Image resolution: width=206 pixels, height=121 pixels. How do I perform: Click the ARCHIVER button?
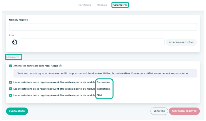pos(159,111)
